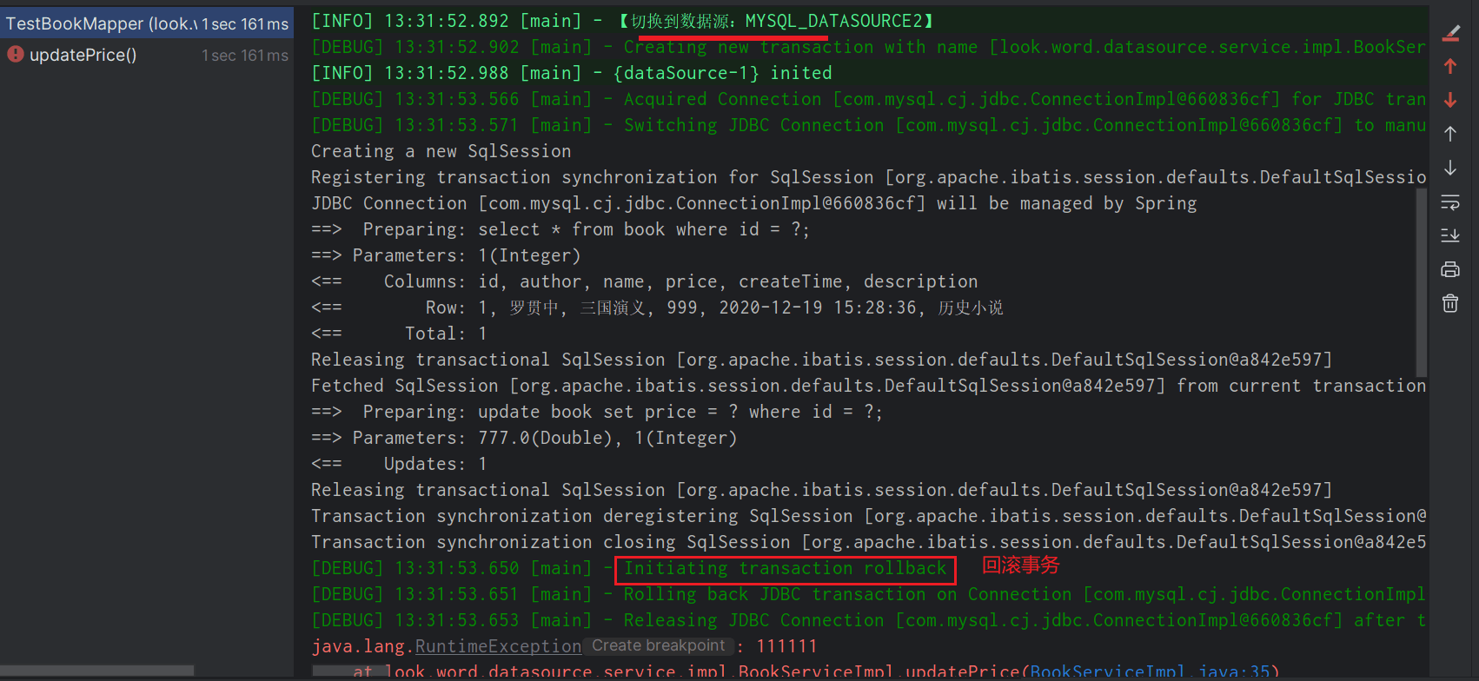1479x681 pixels.
Task: Toggle soft-wrap for console output
Action: click(1450, 202)
